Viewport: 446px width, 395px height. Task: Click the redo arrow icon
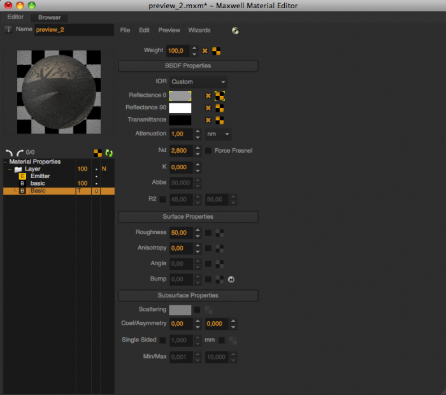pos(20,153)
